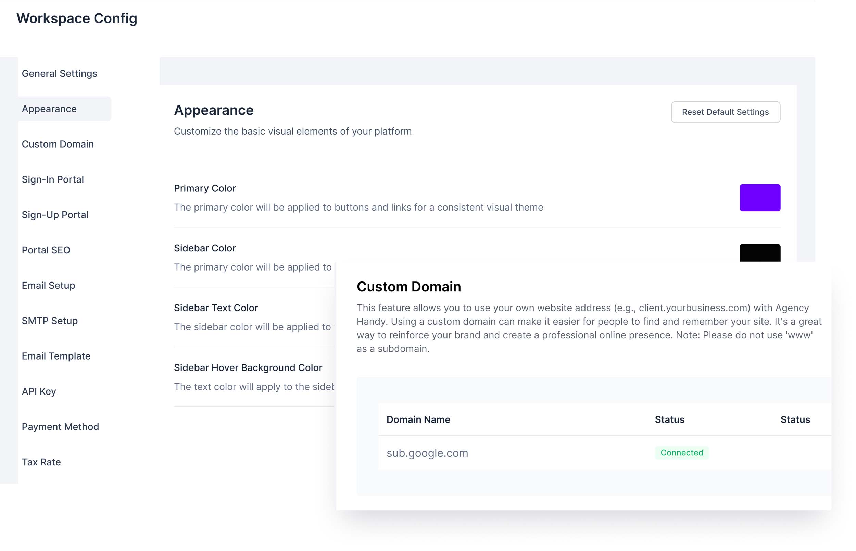
Task: Click the black Sidebar Color swatch
Action: click(759, 253)
